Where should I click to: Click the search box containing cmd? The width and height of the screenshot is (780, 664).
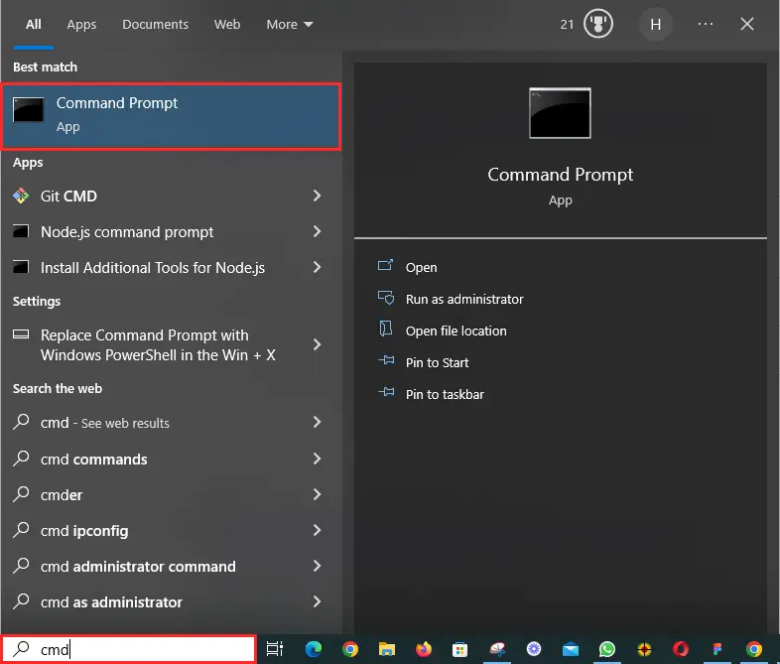coord(129,649)
